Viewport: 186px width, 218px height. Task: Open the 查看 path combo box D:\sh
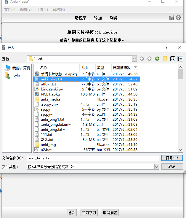pos(82,59)
